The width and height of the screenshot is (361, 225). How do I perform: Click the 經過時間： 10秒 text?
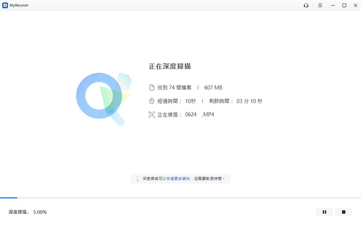pos(177,101)
